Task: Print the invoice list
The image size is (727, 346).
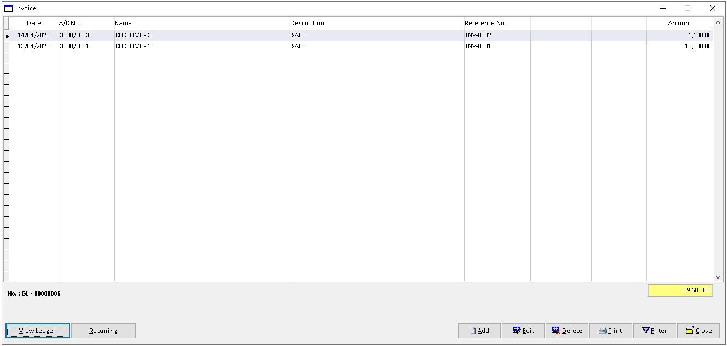Action: point(611,331)
